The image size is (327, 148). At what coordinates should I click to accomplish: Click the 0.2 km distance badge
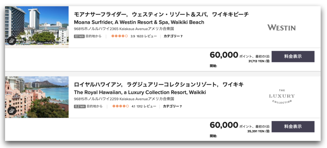(x=80, y=106)
